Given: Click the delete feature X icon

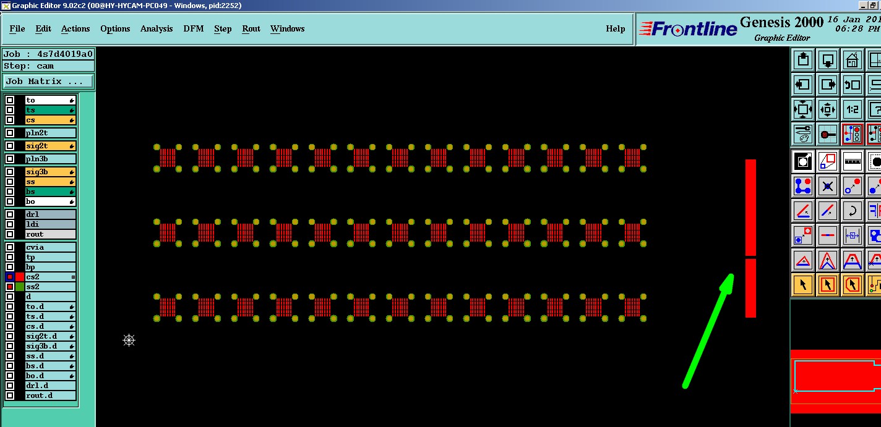Looking at the screenshot, I should pyautogui.click(x=828, y=186).
